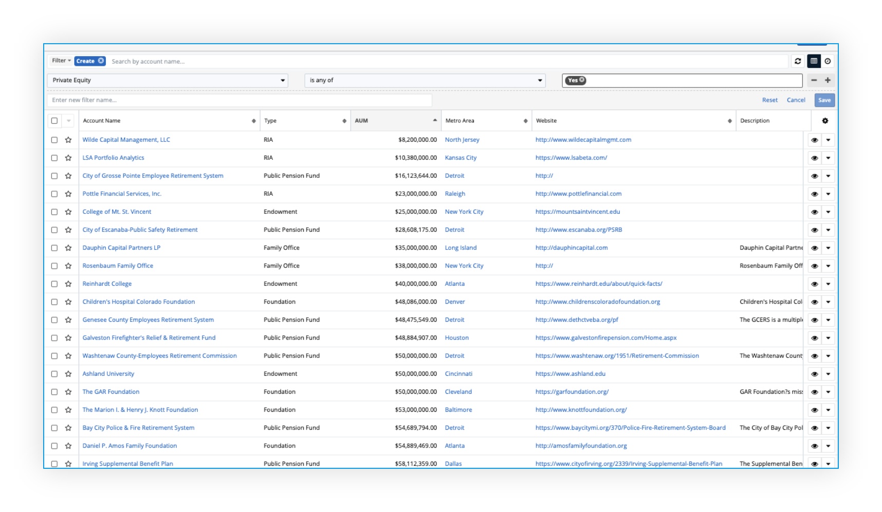Open the column settings gear icon

coord(825,121)
